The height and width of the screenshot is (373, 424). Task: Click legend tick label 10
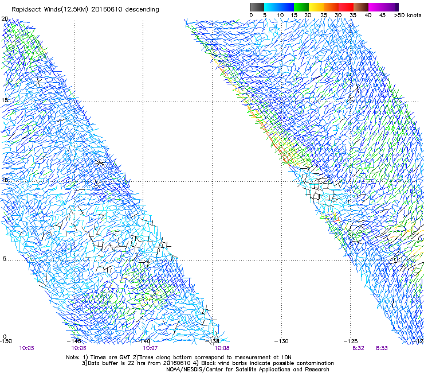tap(280, 15)
